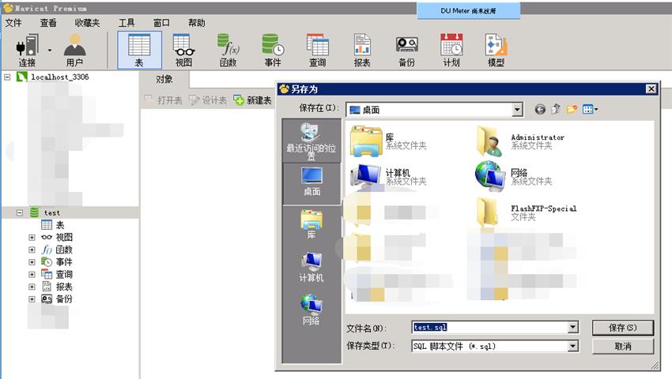Screen dimensions: 672x379
Task: Click the 函数 (Function) toolbar icon
Action: [x=228, y=49]
